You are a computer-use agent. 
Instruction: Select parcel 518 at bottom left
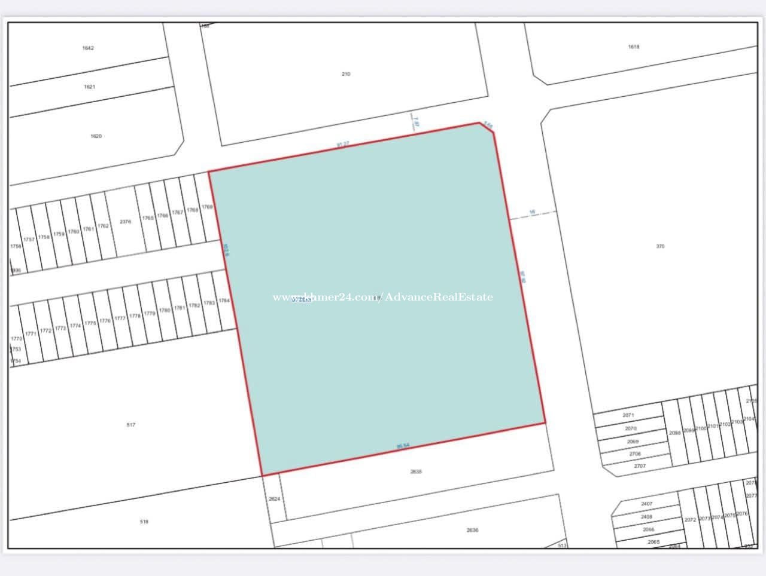[x=144, y=522]
